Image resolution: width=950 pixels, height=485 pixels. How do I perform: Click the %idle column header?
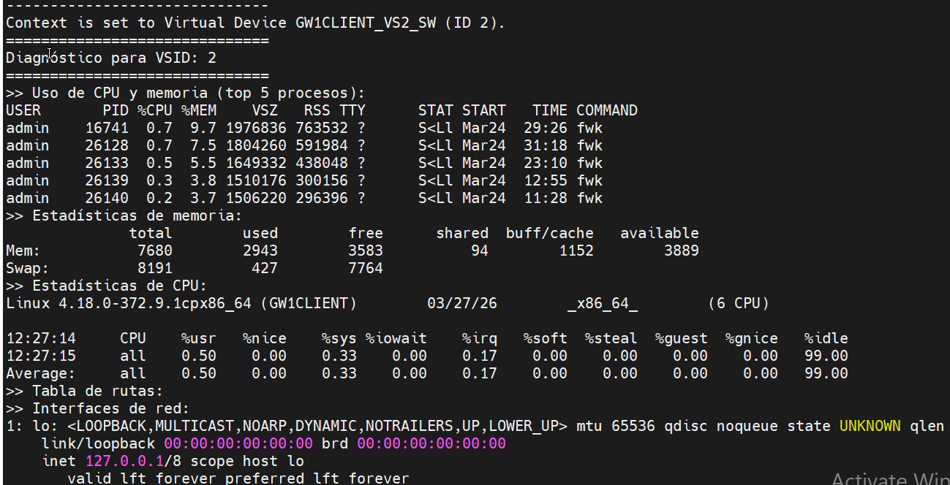826,338
